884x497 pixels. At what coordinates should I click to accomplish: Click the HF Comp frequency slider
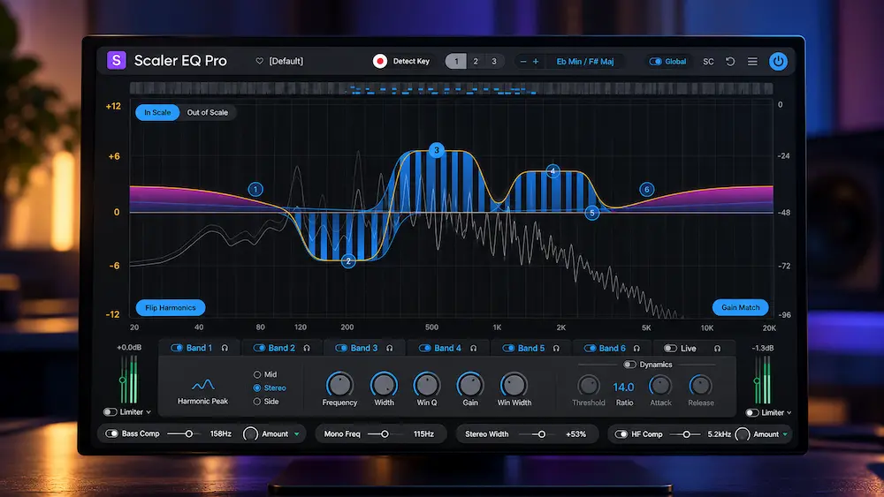[684, 434]
